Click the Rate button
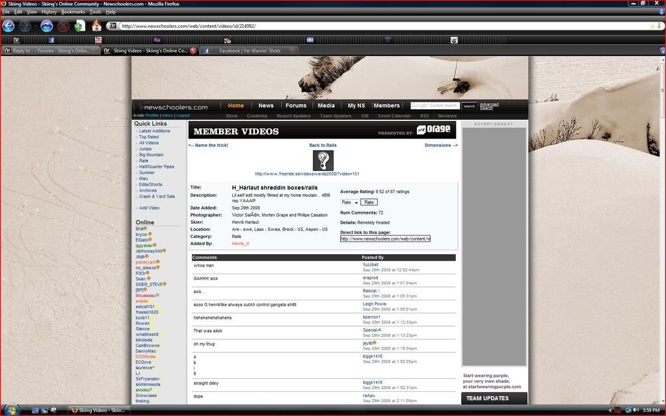This screenshot has width=666, height=416. pos(369,202)
